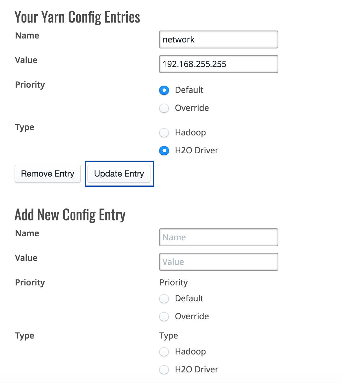Click the Remove Entry button
This screenshot has width=342, height=383.
point(48,174)
